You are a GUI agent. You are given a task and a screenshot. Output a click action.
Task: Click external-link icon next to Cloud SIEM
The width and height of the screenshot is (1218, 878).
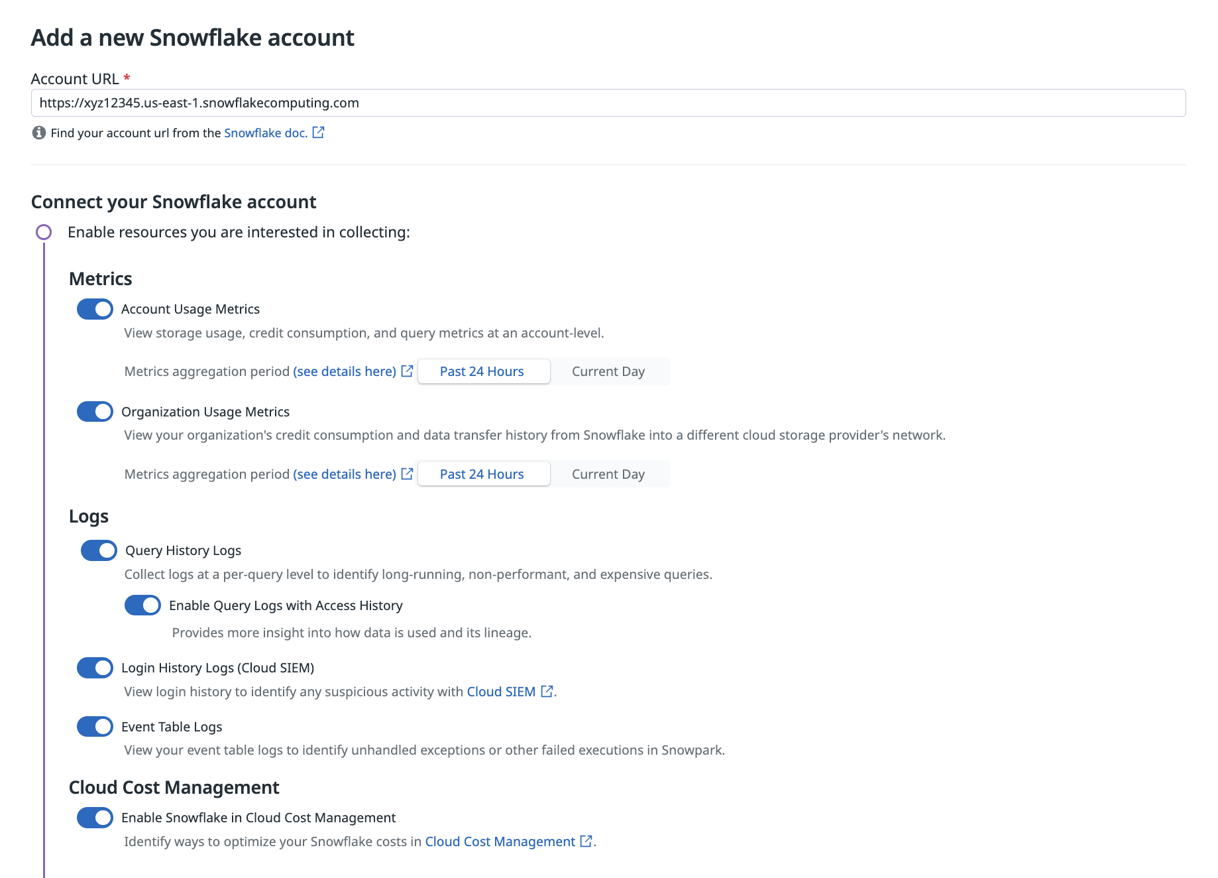coord(547,691)
